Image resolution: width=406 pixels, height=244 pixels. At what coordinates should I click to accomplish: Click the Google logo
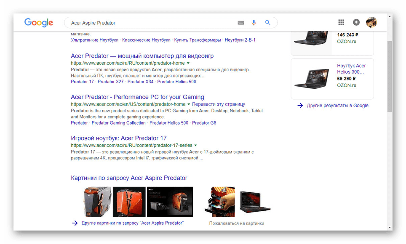[x=39, y=23]
